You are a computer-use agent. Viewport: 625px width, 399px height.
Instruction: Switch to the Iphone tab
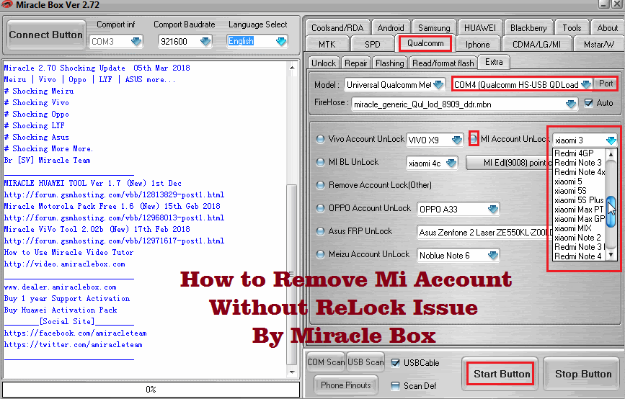point(477,44)
